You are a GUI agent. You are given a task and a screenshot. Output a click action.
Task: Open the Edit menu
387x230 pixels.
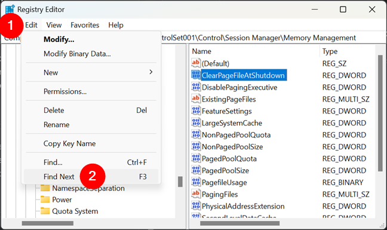(31, 25)
